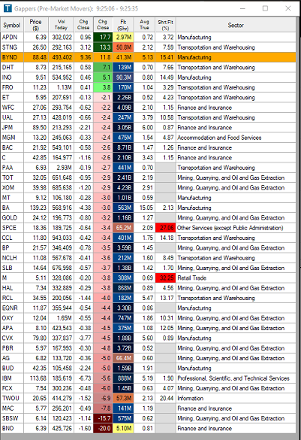301x440 pixels.
Task: Click the Vol Today column header
Action: tap(61, 25)
